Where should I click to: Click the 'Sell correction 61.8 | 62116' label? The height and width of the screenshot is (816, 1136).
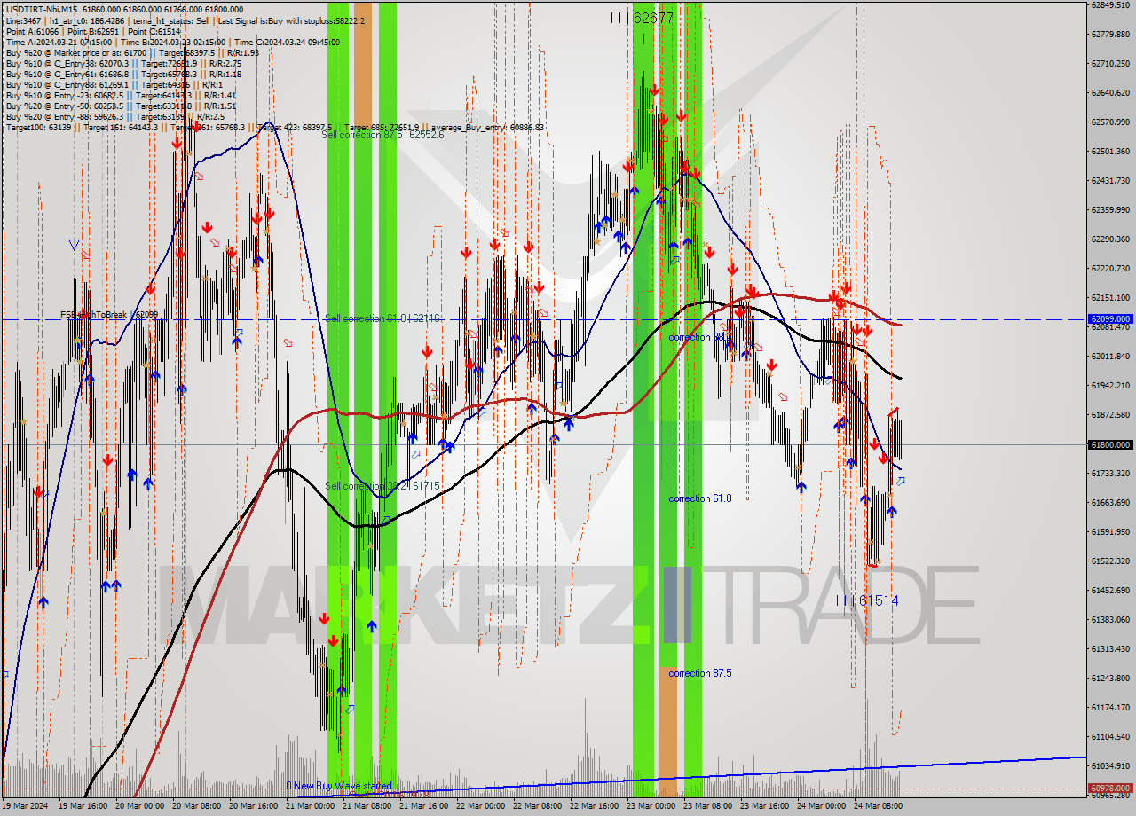click(x=383, y=318)
